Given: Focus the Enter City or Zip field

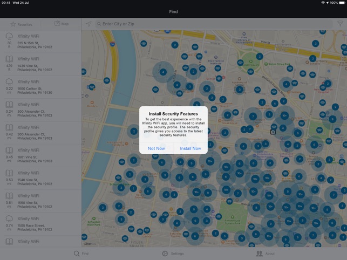Looking at the screenshot, I should point(216,24).
